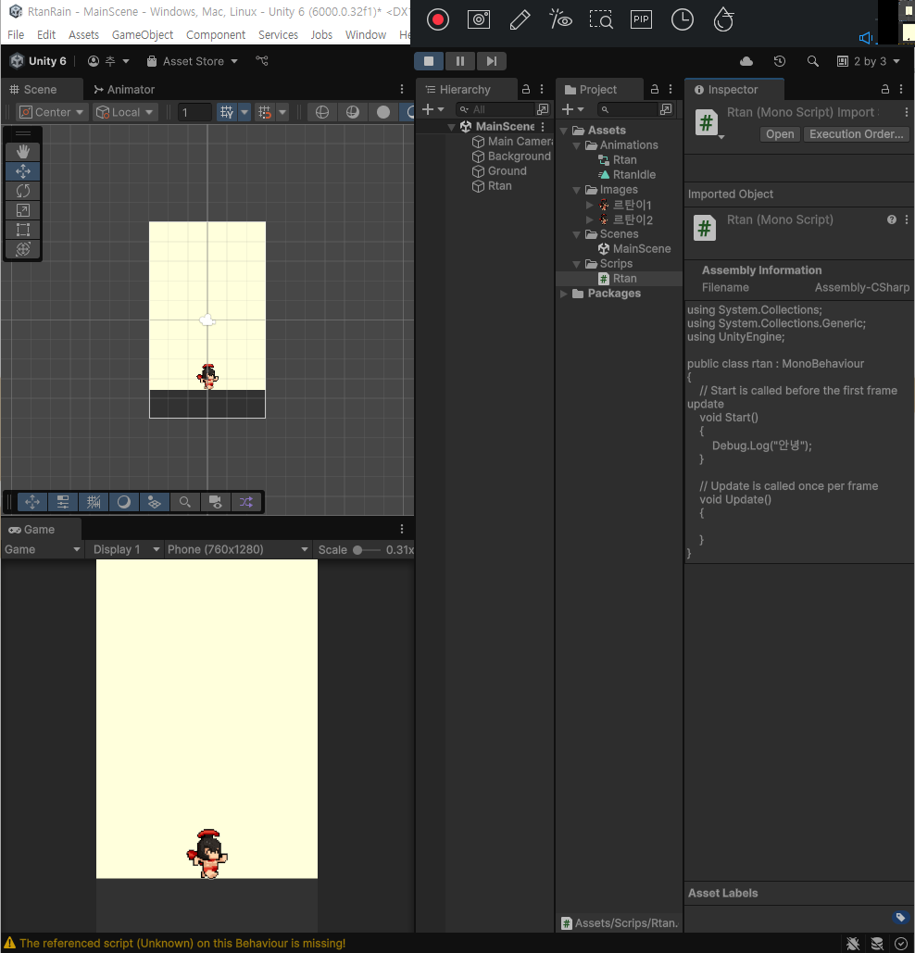Click the missing script warning message
Image resolution: width=915 pixels, height=953 pixels.
182,943
